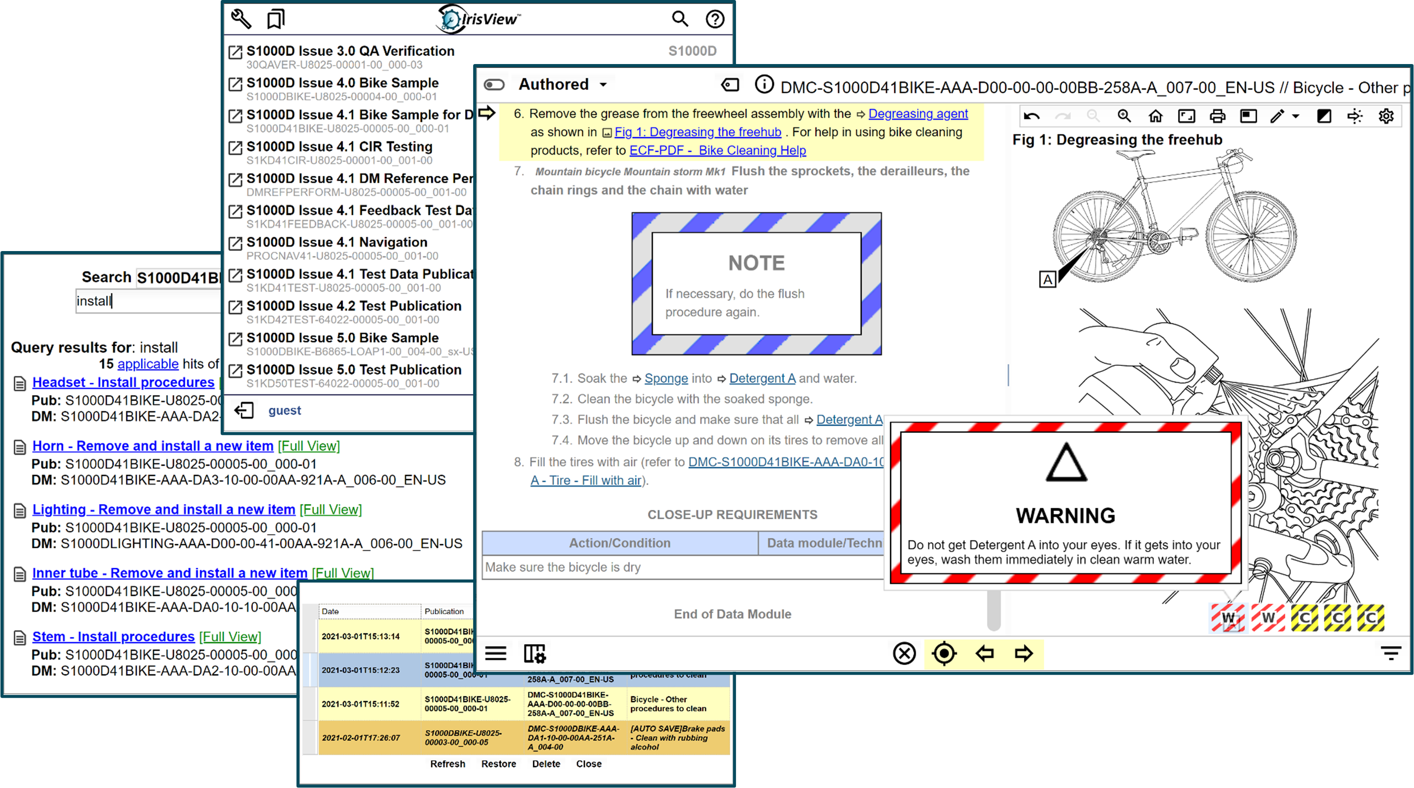Click the applicable link in query results
The image size is (1414, 788).
pos(147,364)
